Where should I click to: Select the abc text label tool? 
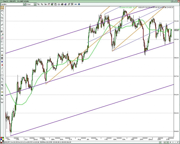[2, 52]
